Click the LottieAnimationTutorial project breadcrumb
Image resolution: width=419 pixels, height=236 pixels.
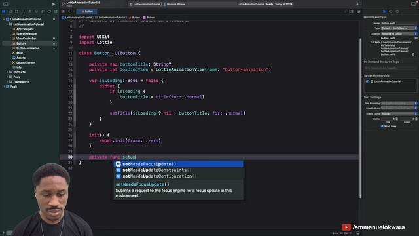(x=77, y=18)
